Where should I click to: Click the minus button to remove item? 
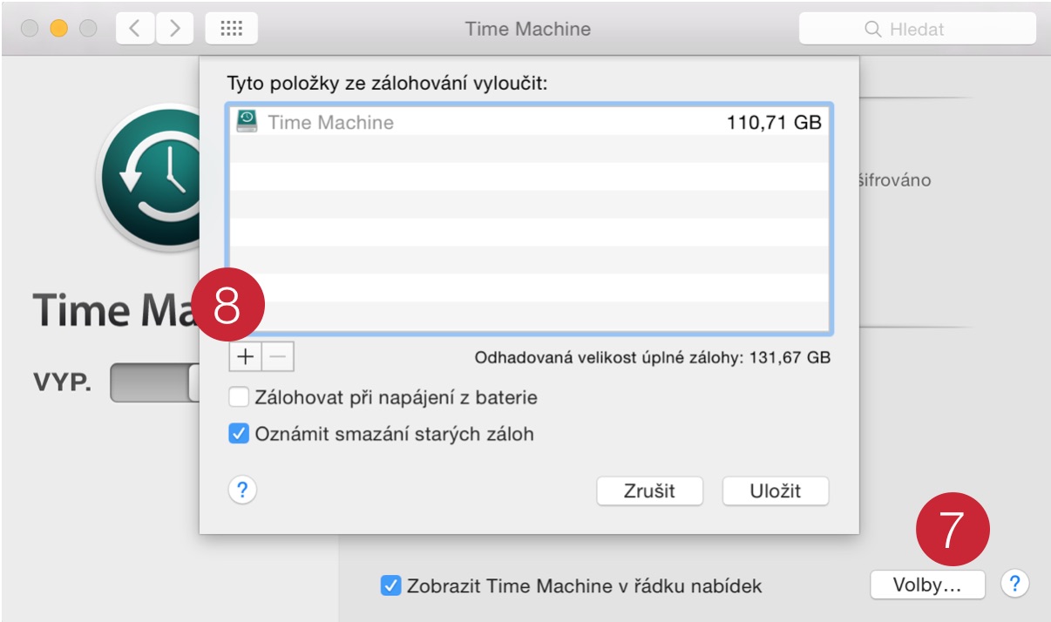278,356
